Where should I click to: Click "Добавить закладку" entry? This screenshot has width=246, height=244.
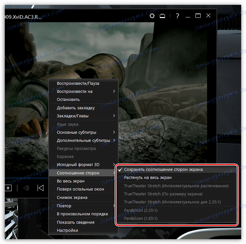point(84,108)
